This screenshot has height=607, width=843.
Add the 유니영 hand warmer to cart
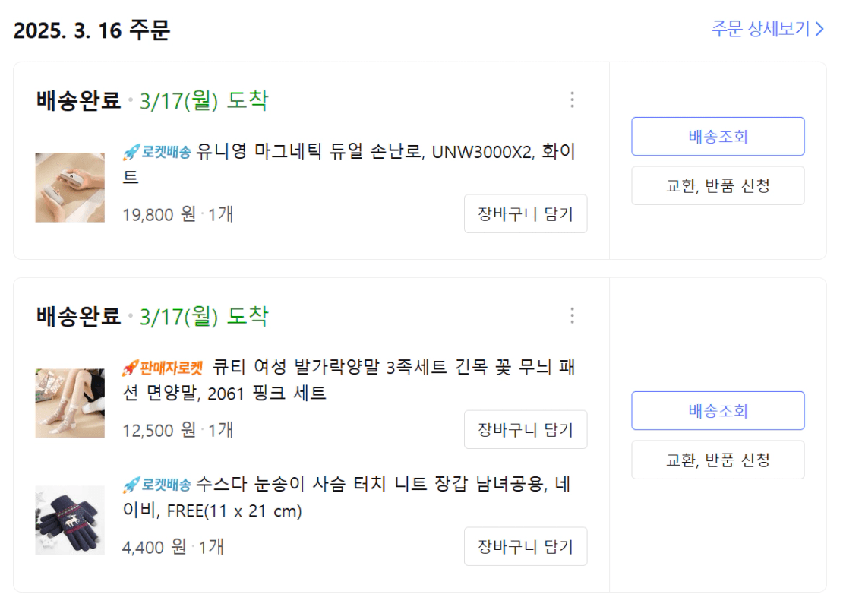pos(526,214)
